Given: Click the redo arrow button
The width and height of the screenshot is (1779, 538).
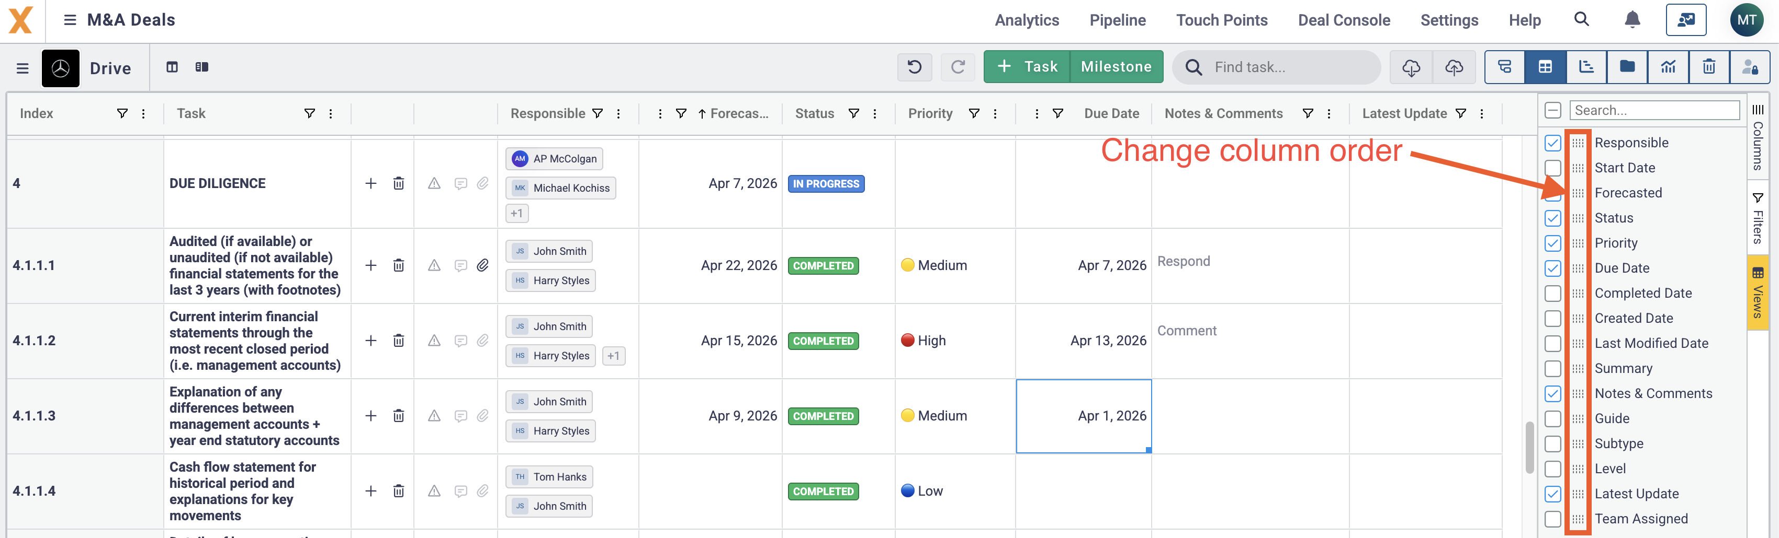Looking at the screenshot, I should click(x=958, y=67).
